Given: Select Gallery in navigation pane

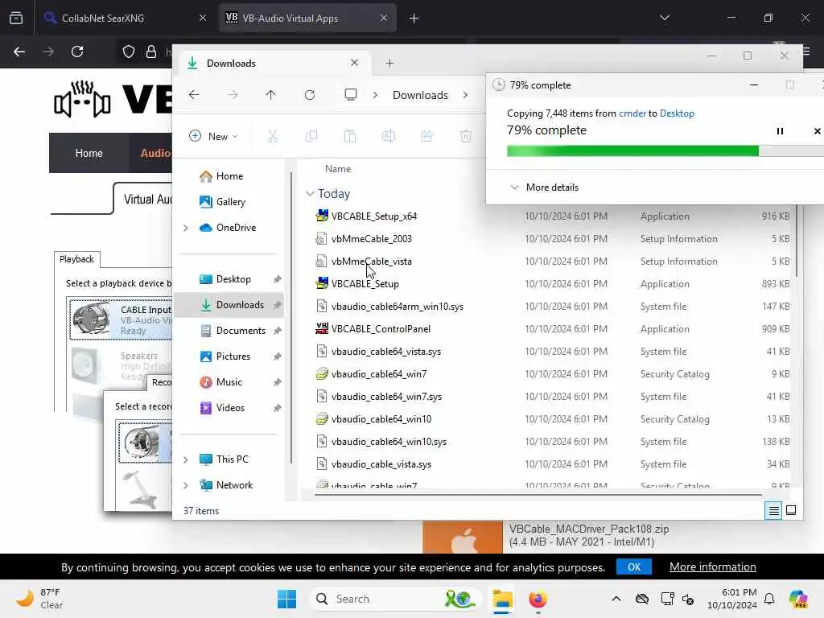Looking at the screenshot, I should click(x=230, y=202).
